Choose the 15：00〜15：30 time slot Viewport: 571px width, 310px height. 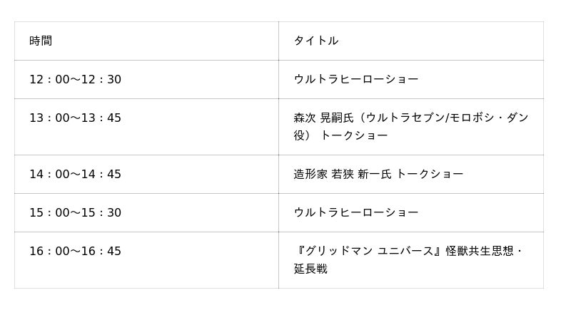75,212
